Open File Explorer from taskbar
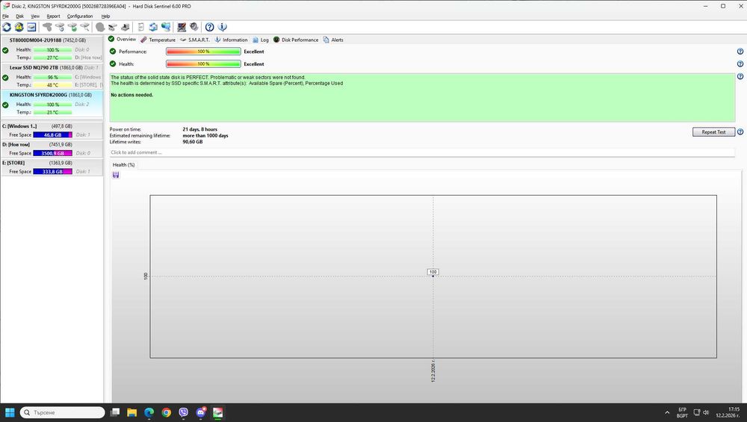The image size is (747, 422). tap(132, 412)
